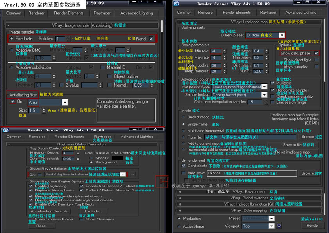Click the Render button

pos(313,226)
